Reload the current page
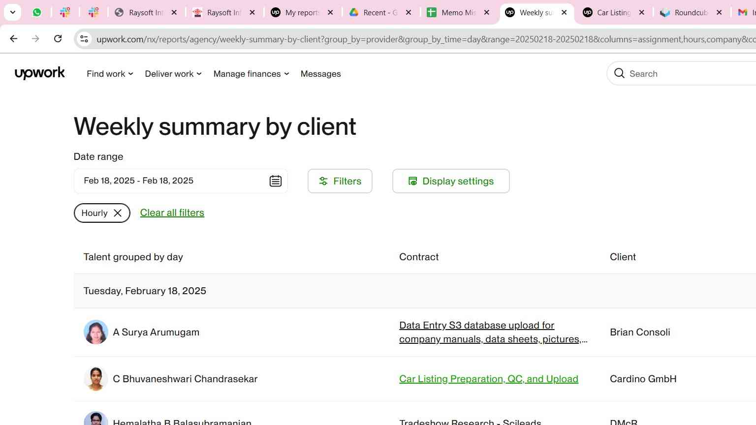 [x=58, y=38]
